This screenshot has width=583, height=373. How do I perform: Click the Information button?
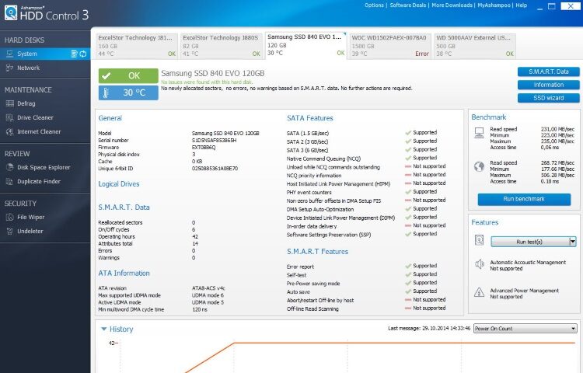[549, 85]
